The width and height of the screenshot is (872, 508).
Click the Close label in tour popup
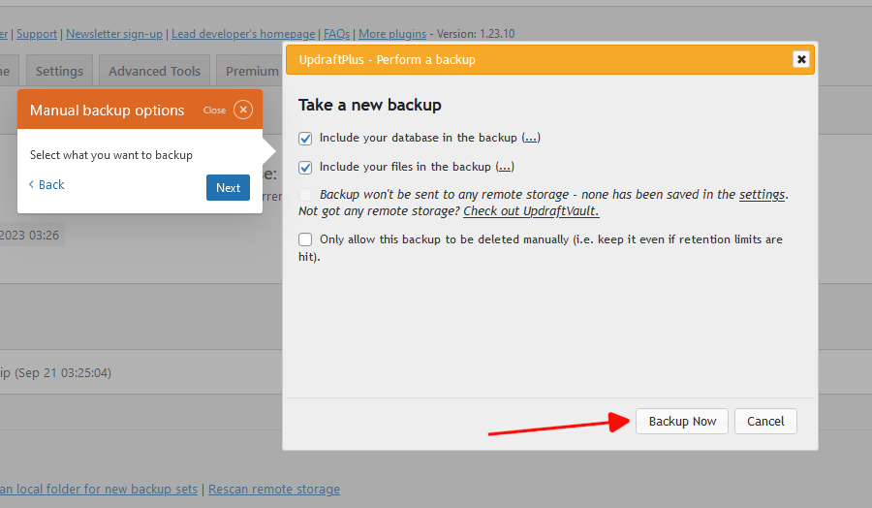pos(214,111)
